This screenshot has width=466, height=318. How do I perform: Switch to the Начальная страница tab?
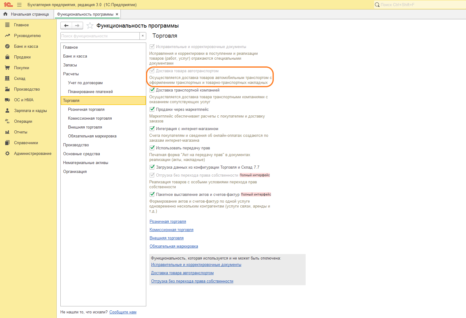[29, 14]
